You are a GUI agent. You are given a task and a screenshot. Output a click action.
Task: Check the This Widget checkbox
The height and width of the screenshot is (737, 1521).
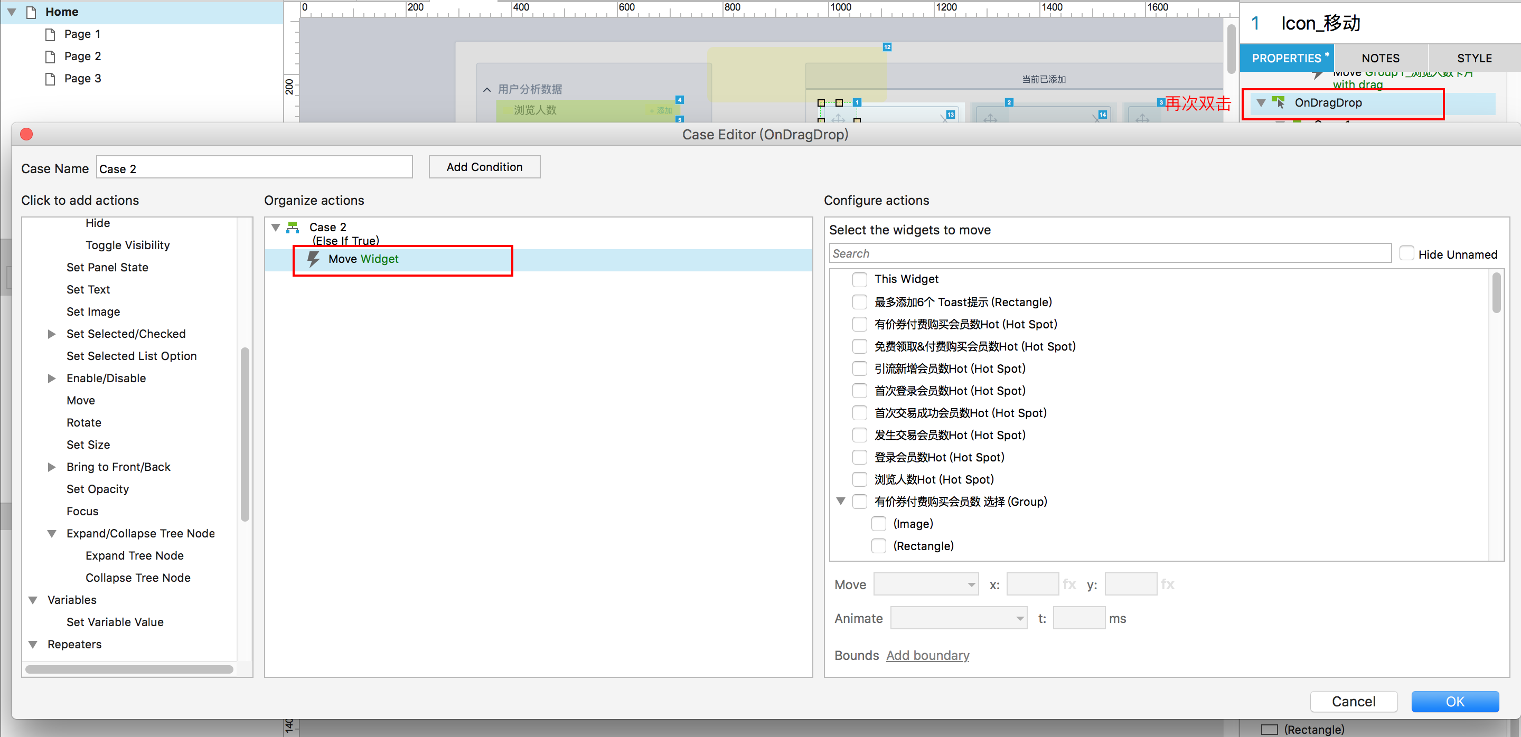click(x=859, y=279)
